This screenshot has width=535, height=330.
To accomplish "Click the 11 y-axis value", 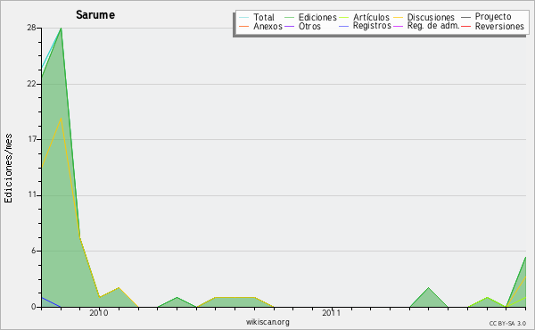I will 32,195.
